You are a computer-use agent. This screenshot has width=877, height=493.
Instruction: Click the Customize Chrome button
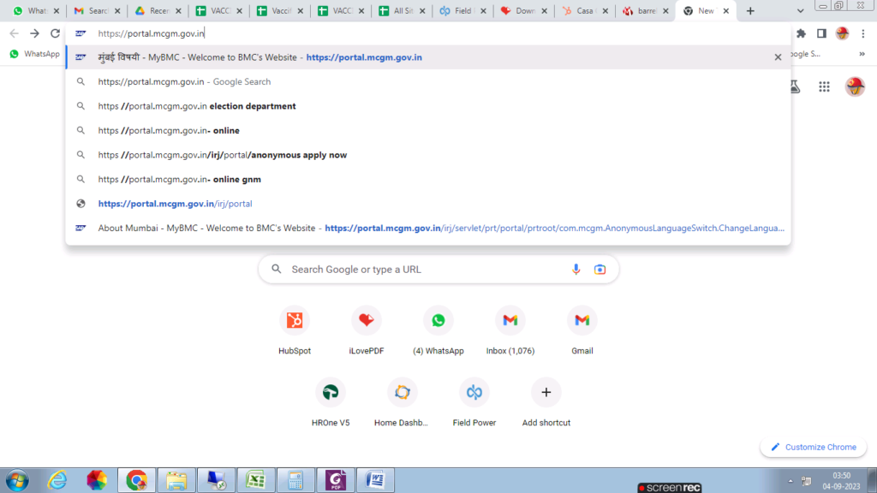[812, 447]
